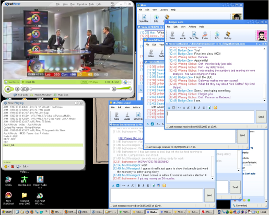Screen dimensions: 269x215
Task: Open the news.bbc.co.uk link in chat
Action: 131,138
